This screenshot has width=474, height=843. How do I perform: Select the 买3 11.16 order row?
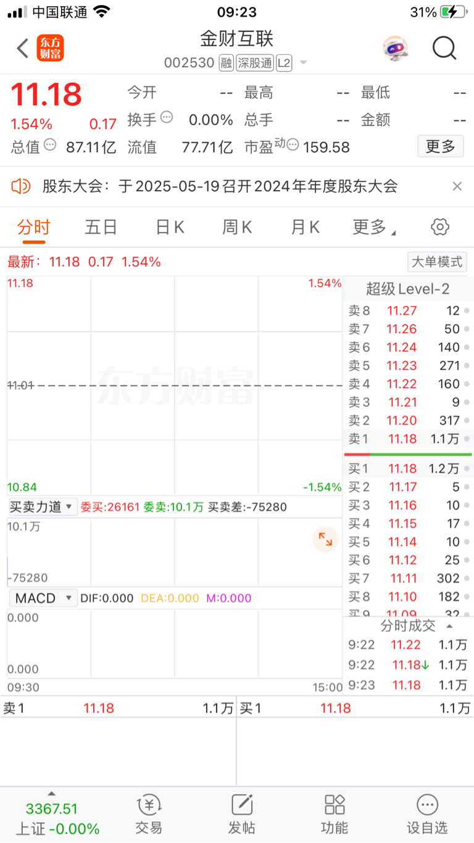tap(407, 505)
